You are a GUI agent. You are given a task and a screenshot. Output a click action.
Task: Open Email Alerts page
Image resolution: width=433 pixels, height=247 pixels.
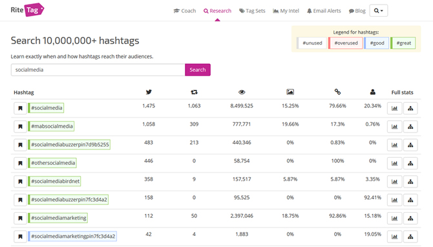[x=324, y=11]
